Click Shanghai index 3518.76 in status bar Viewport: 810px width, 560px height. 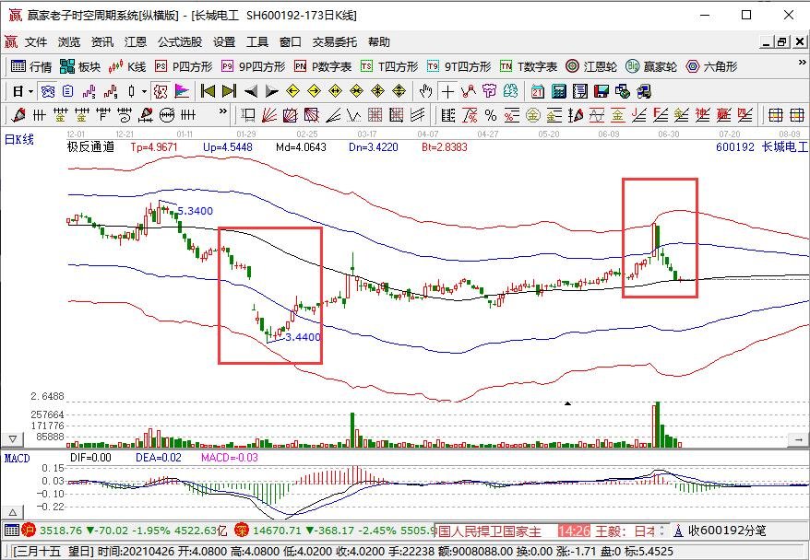pos(61,531)
